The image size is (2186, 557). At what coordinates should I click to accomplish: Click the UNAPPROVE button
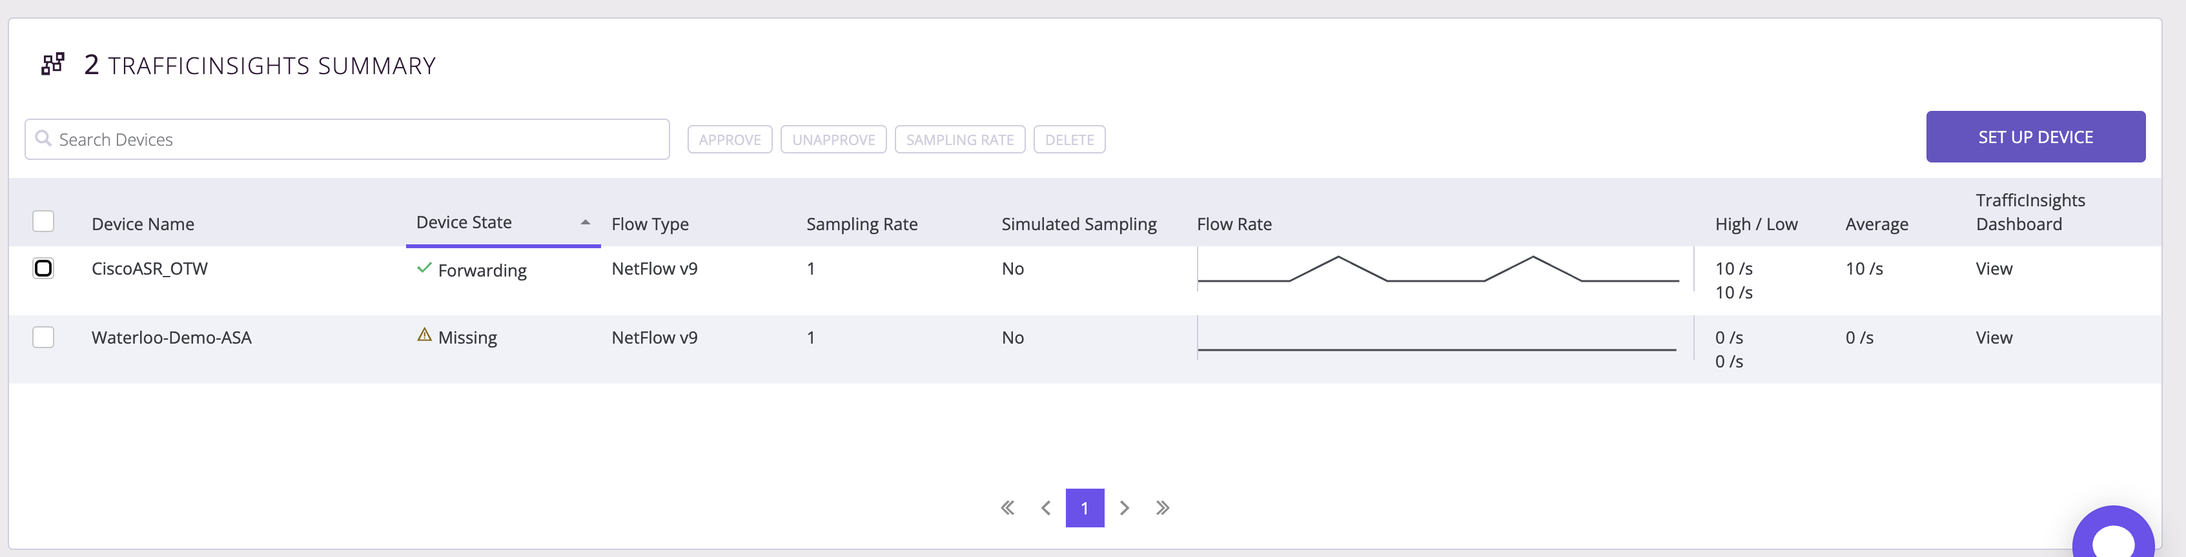(833, 140)
